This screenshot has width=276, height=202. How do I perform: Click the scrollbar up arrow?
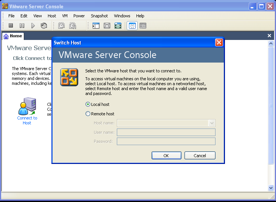click(x=271, y=43)
